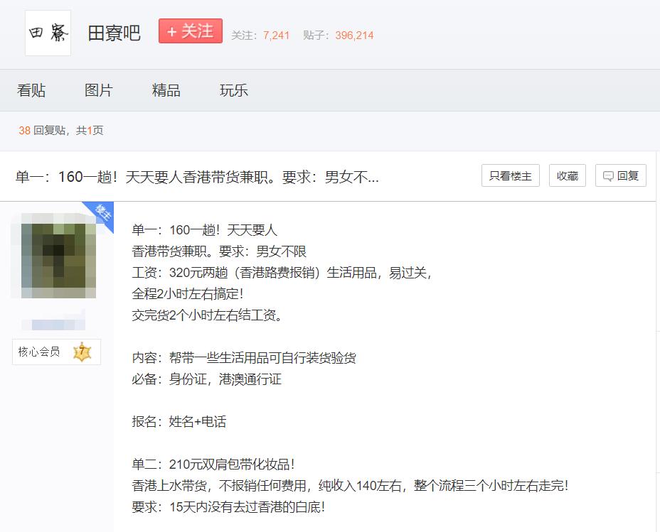Switch to the 图片 tab
The image size is (660, 532).
pyautogui.click(x=99, y=89)
